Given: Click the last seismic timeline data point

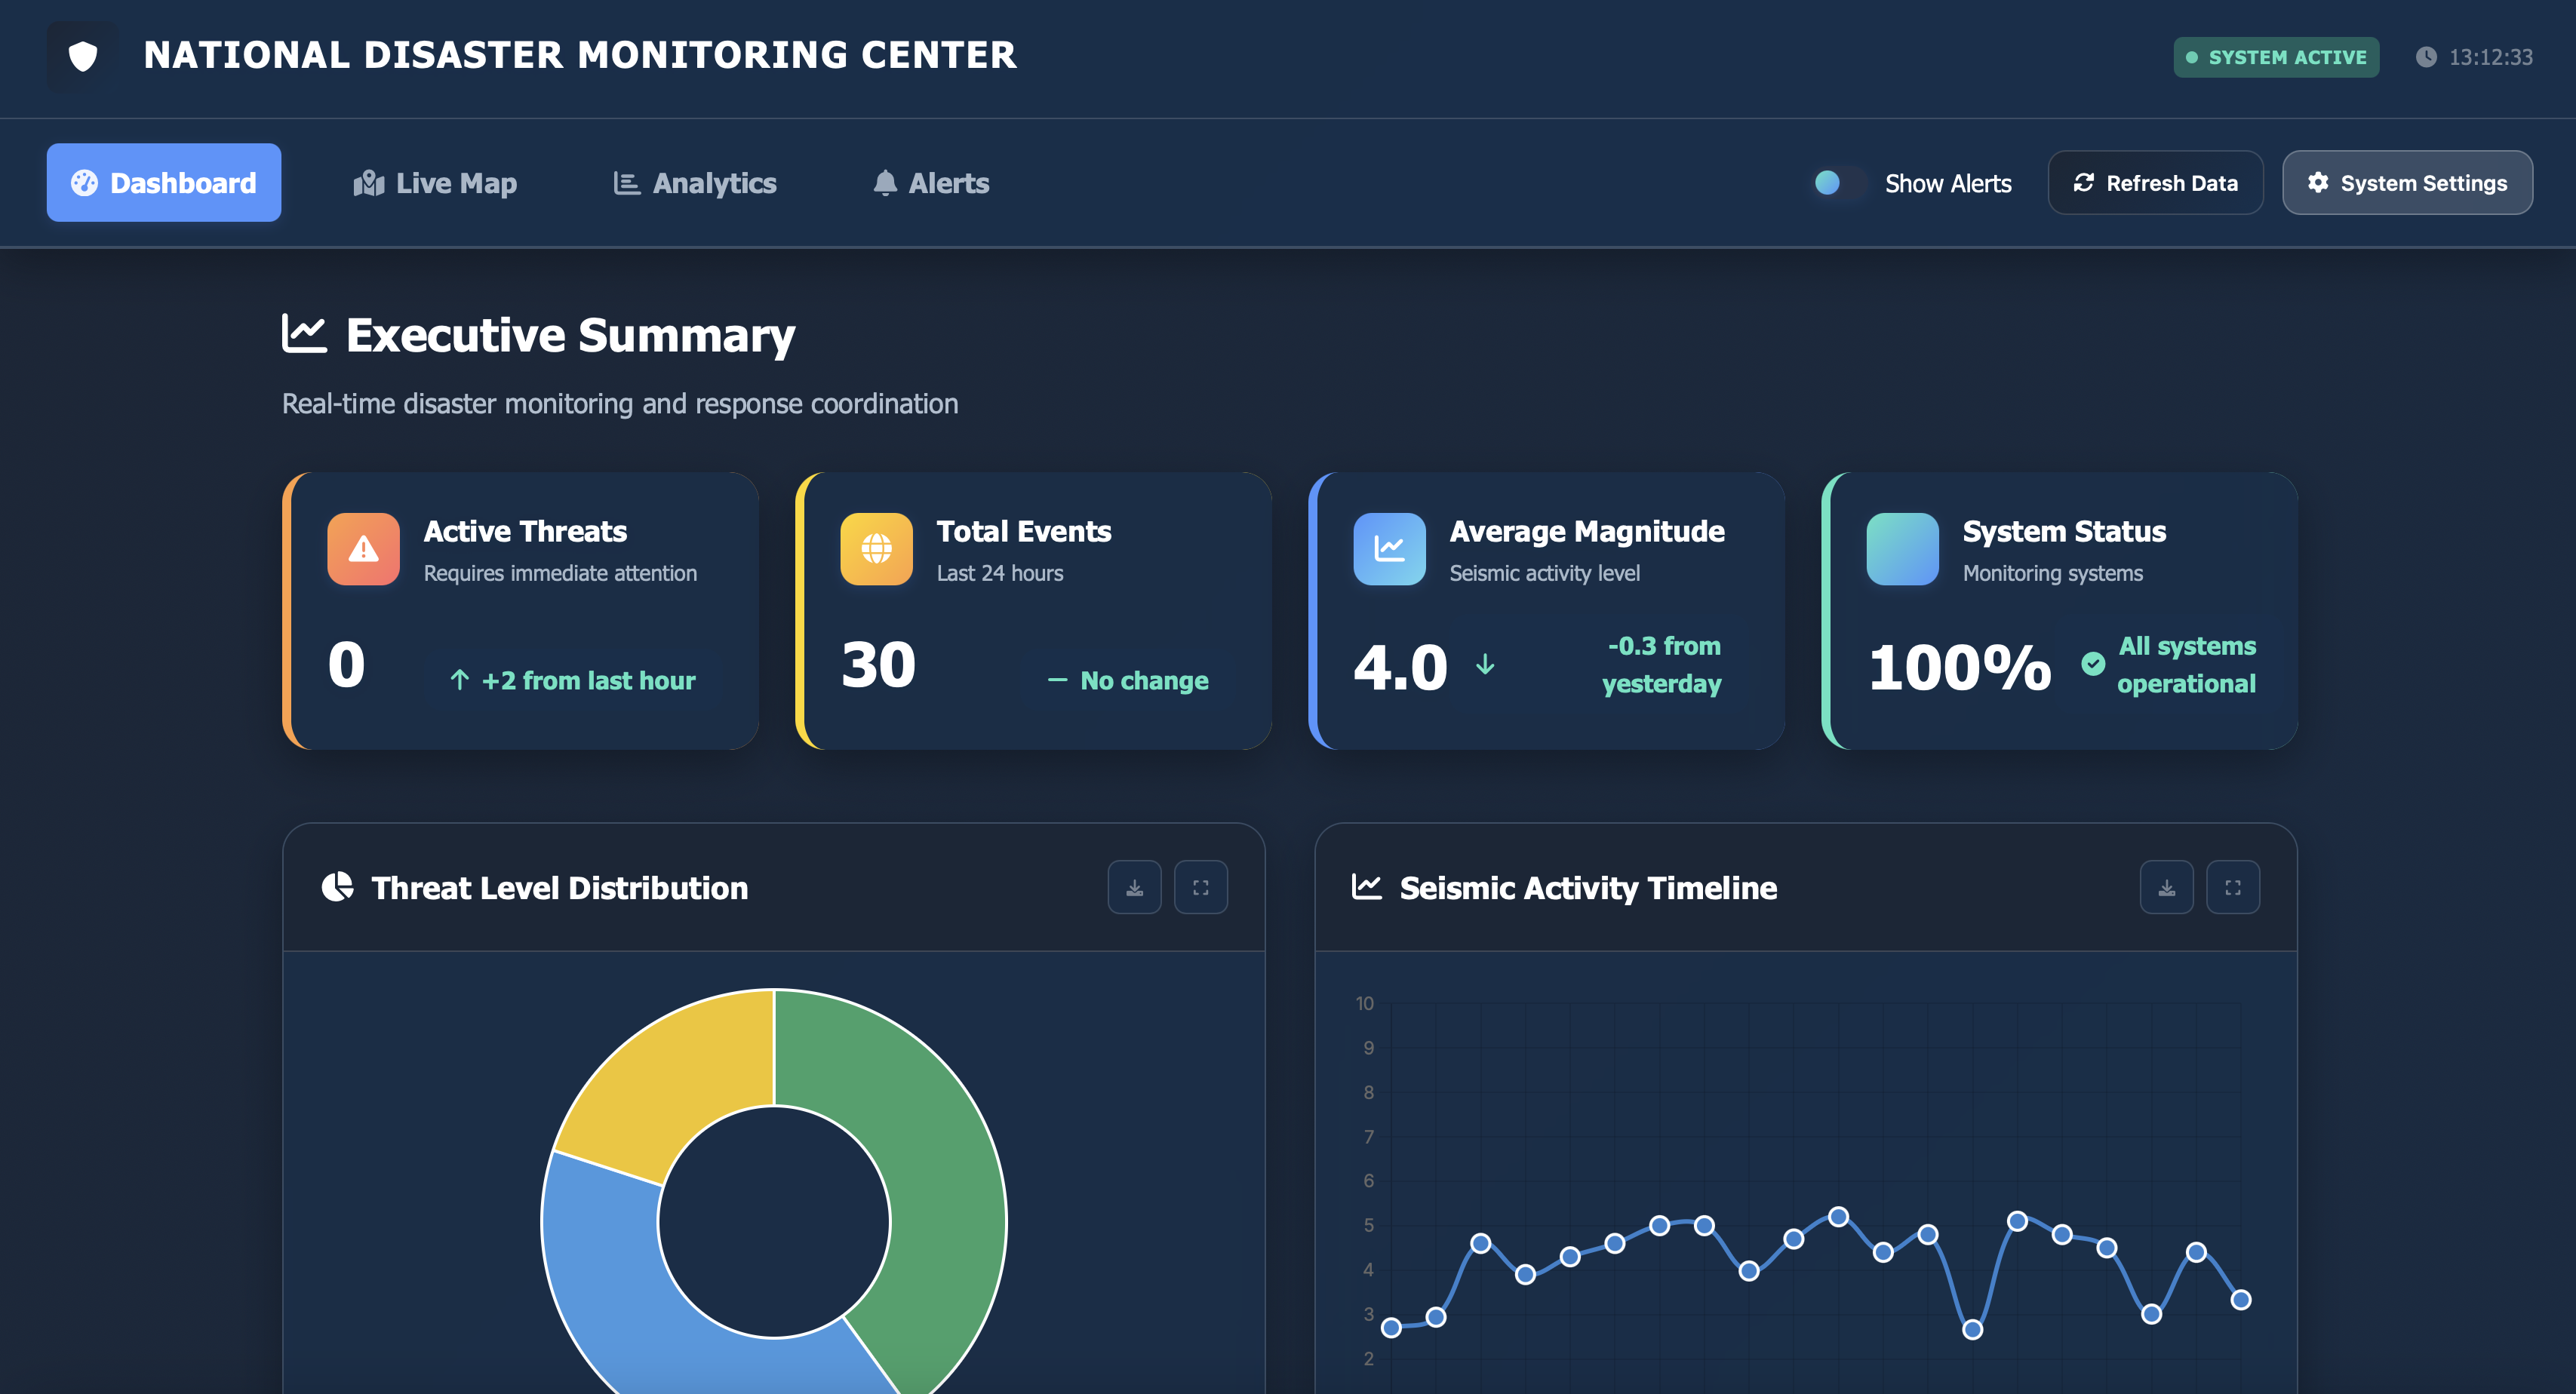Looking at the screenshot, I should (x=2240, y=1300).
